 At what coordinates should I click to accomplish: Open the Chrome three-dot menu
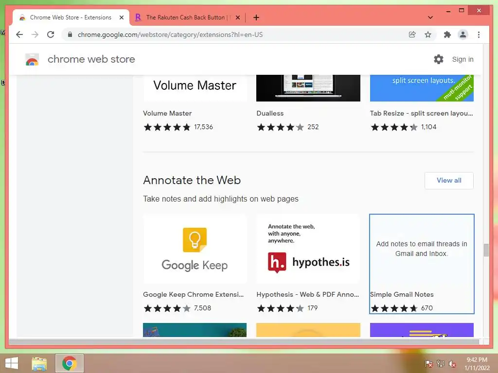click(x=479, y=34)
